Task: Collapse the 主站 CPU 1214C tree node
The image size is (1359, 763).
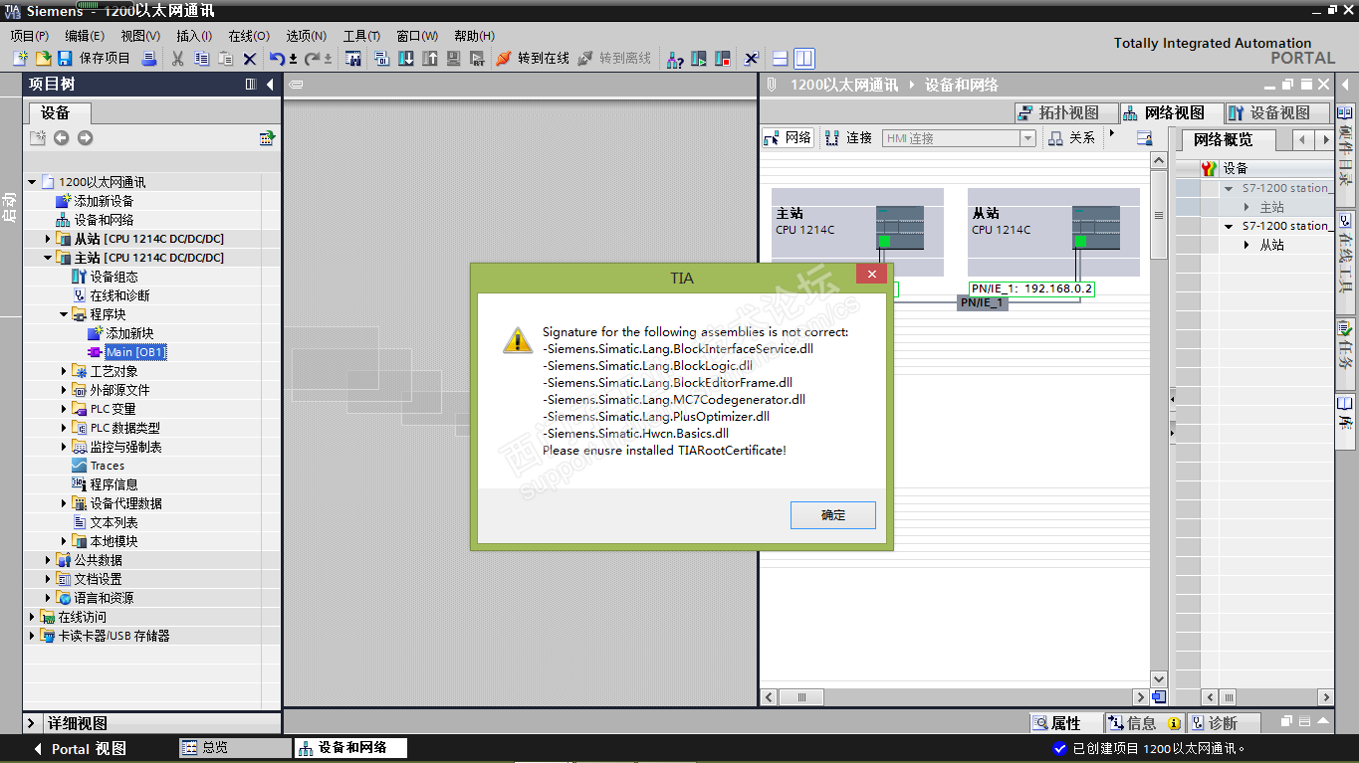Action: coord(48,258)
